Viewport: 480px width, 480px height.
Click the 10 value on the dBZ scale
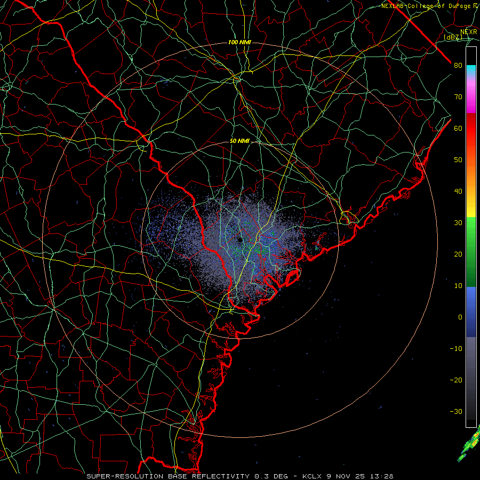click(x=458, y=286)
